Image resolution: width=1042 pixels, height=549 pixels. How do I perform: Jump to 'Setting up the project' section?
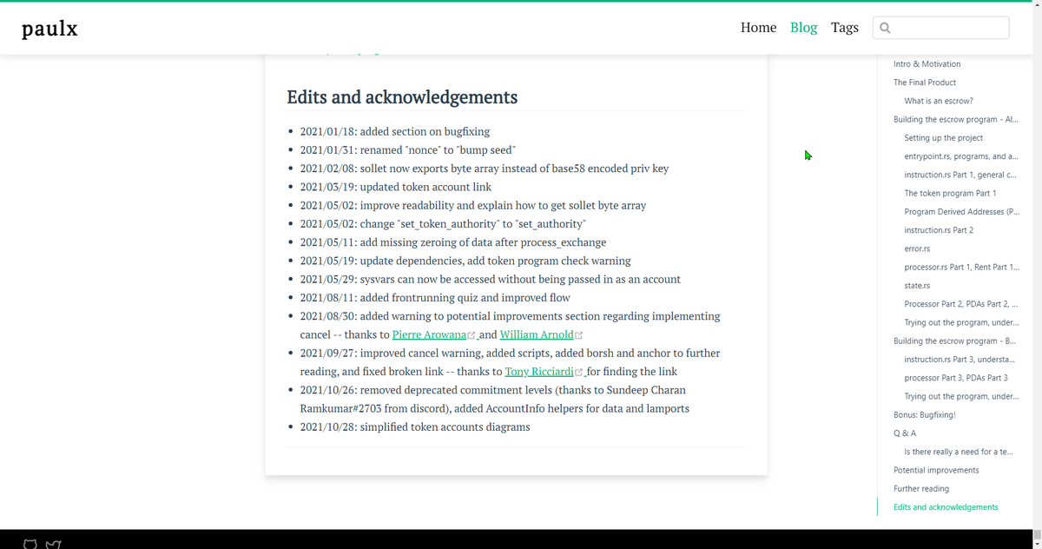(944, 138)
